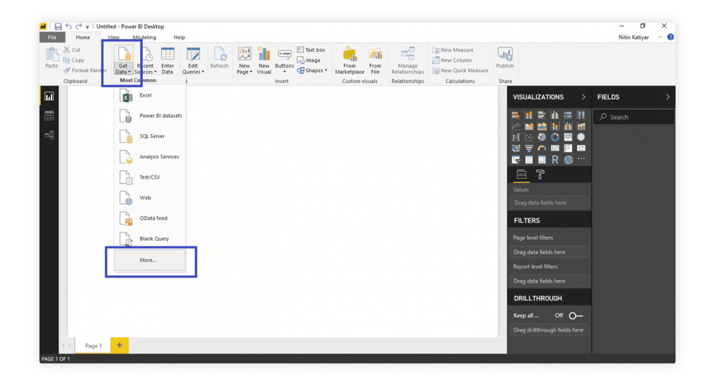715x387 pixels.
Task: Open the Shapes dropdown
Action: (312, 70)
